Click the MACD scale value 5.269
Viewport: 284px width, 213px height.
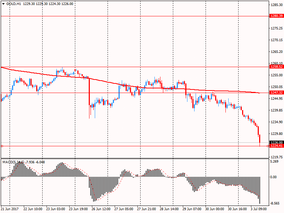(274, 162)
